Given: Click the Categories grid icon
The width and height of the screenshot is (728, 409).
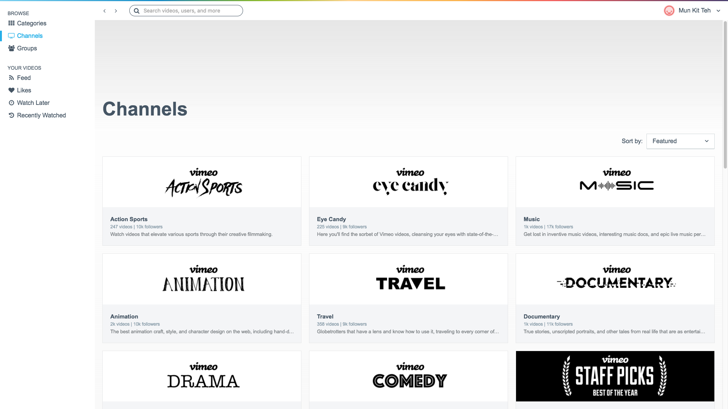Looking at the screenshot, I should click(11, 23).
